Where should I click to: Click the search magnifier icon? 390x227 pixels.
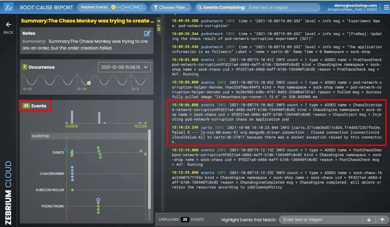[200, 7]
